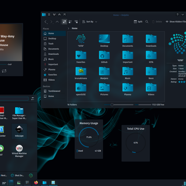Image resolution: width=186 pixels, height=186 pixels.
Task: Select Tumbleweed device in sidebar
Action: (x=54, y=91)
